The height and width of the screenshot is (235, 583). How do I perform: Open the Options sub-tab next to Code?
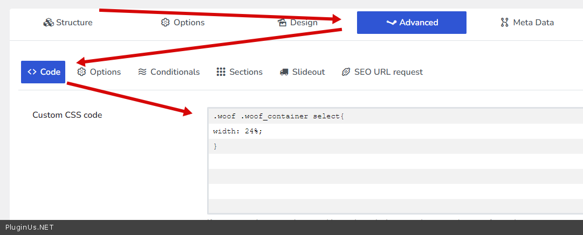(x=99, y=72)
